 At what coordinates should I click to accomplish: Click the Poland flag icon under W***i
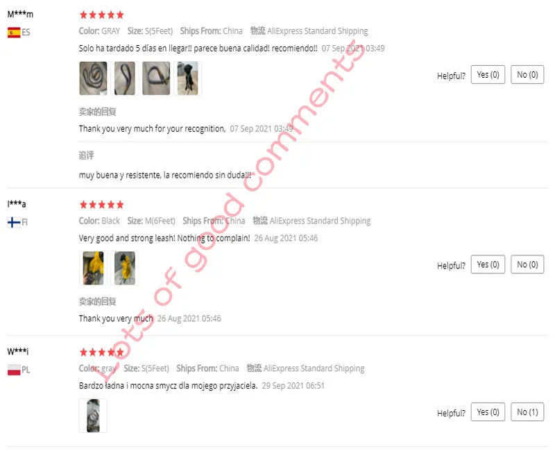click(14, 370)
